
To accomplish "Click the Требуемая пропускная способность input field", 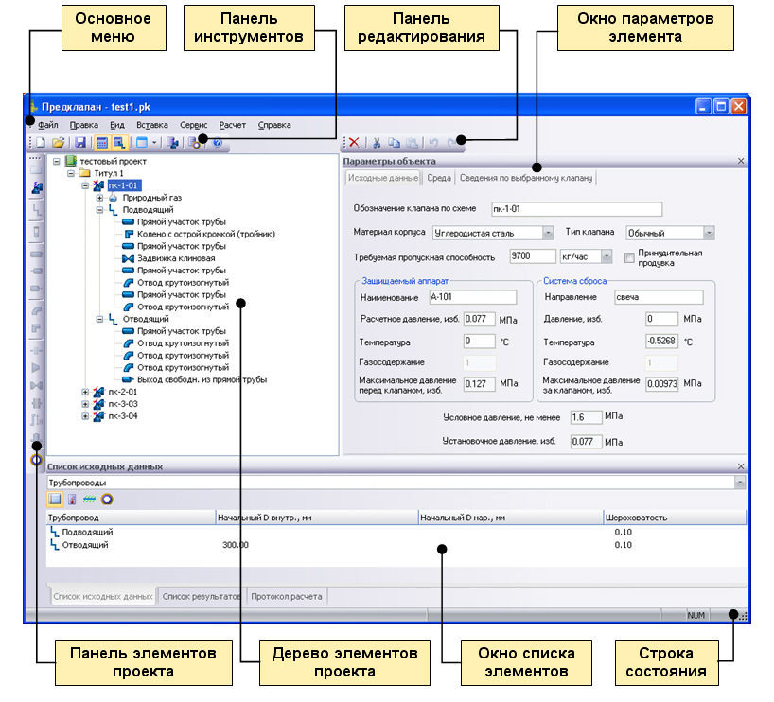I will 531,256.
